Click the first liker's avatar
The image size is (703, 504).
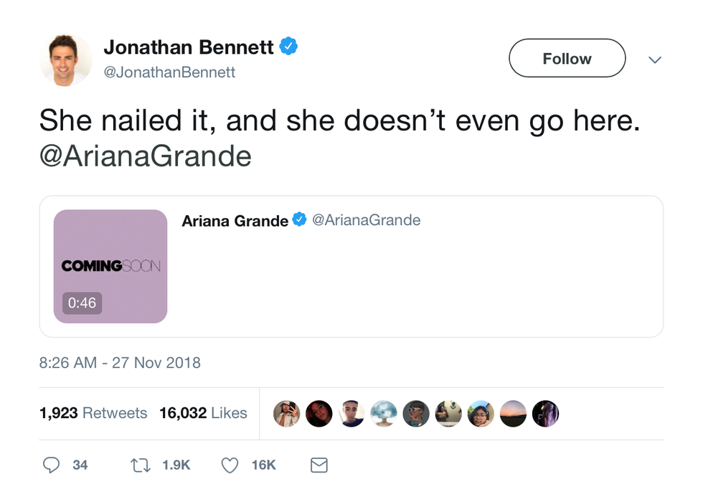click(286, 414)
